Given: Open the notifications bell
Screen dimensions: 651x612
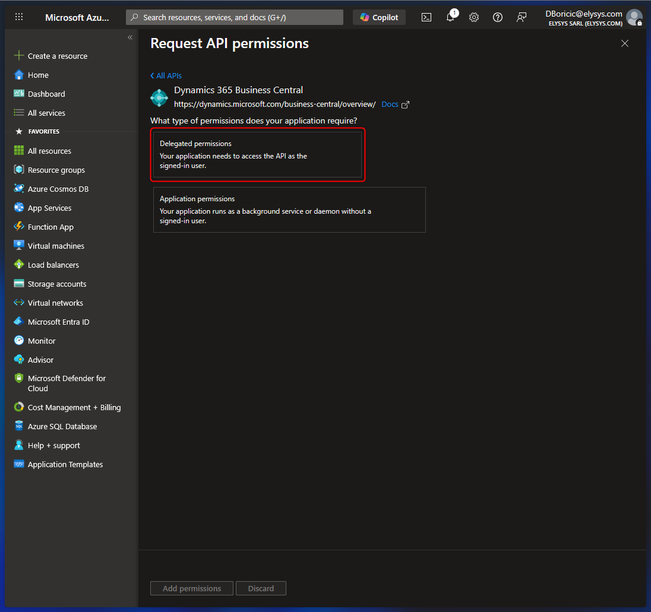Looking at the screenshot, I should (x=450, y=17).
